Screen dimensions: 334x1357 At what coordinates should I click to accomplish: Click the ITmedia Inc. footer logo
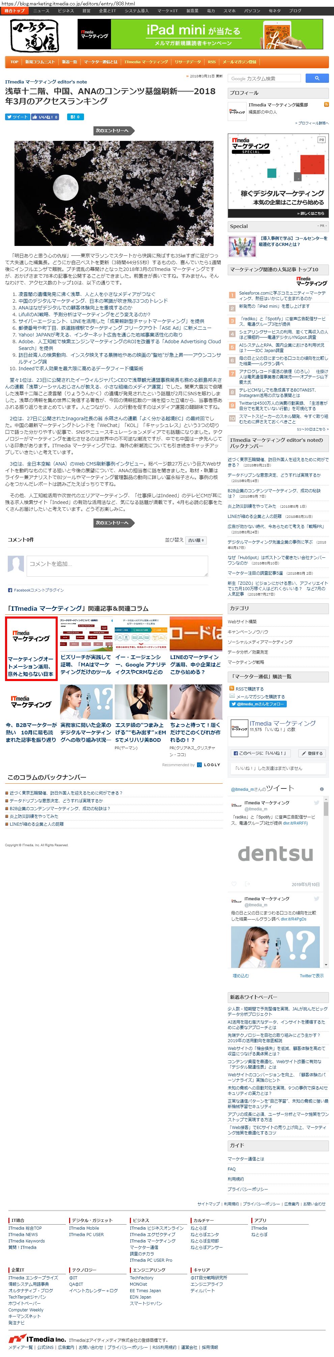37,1338
